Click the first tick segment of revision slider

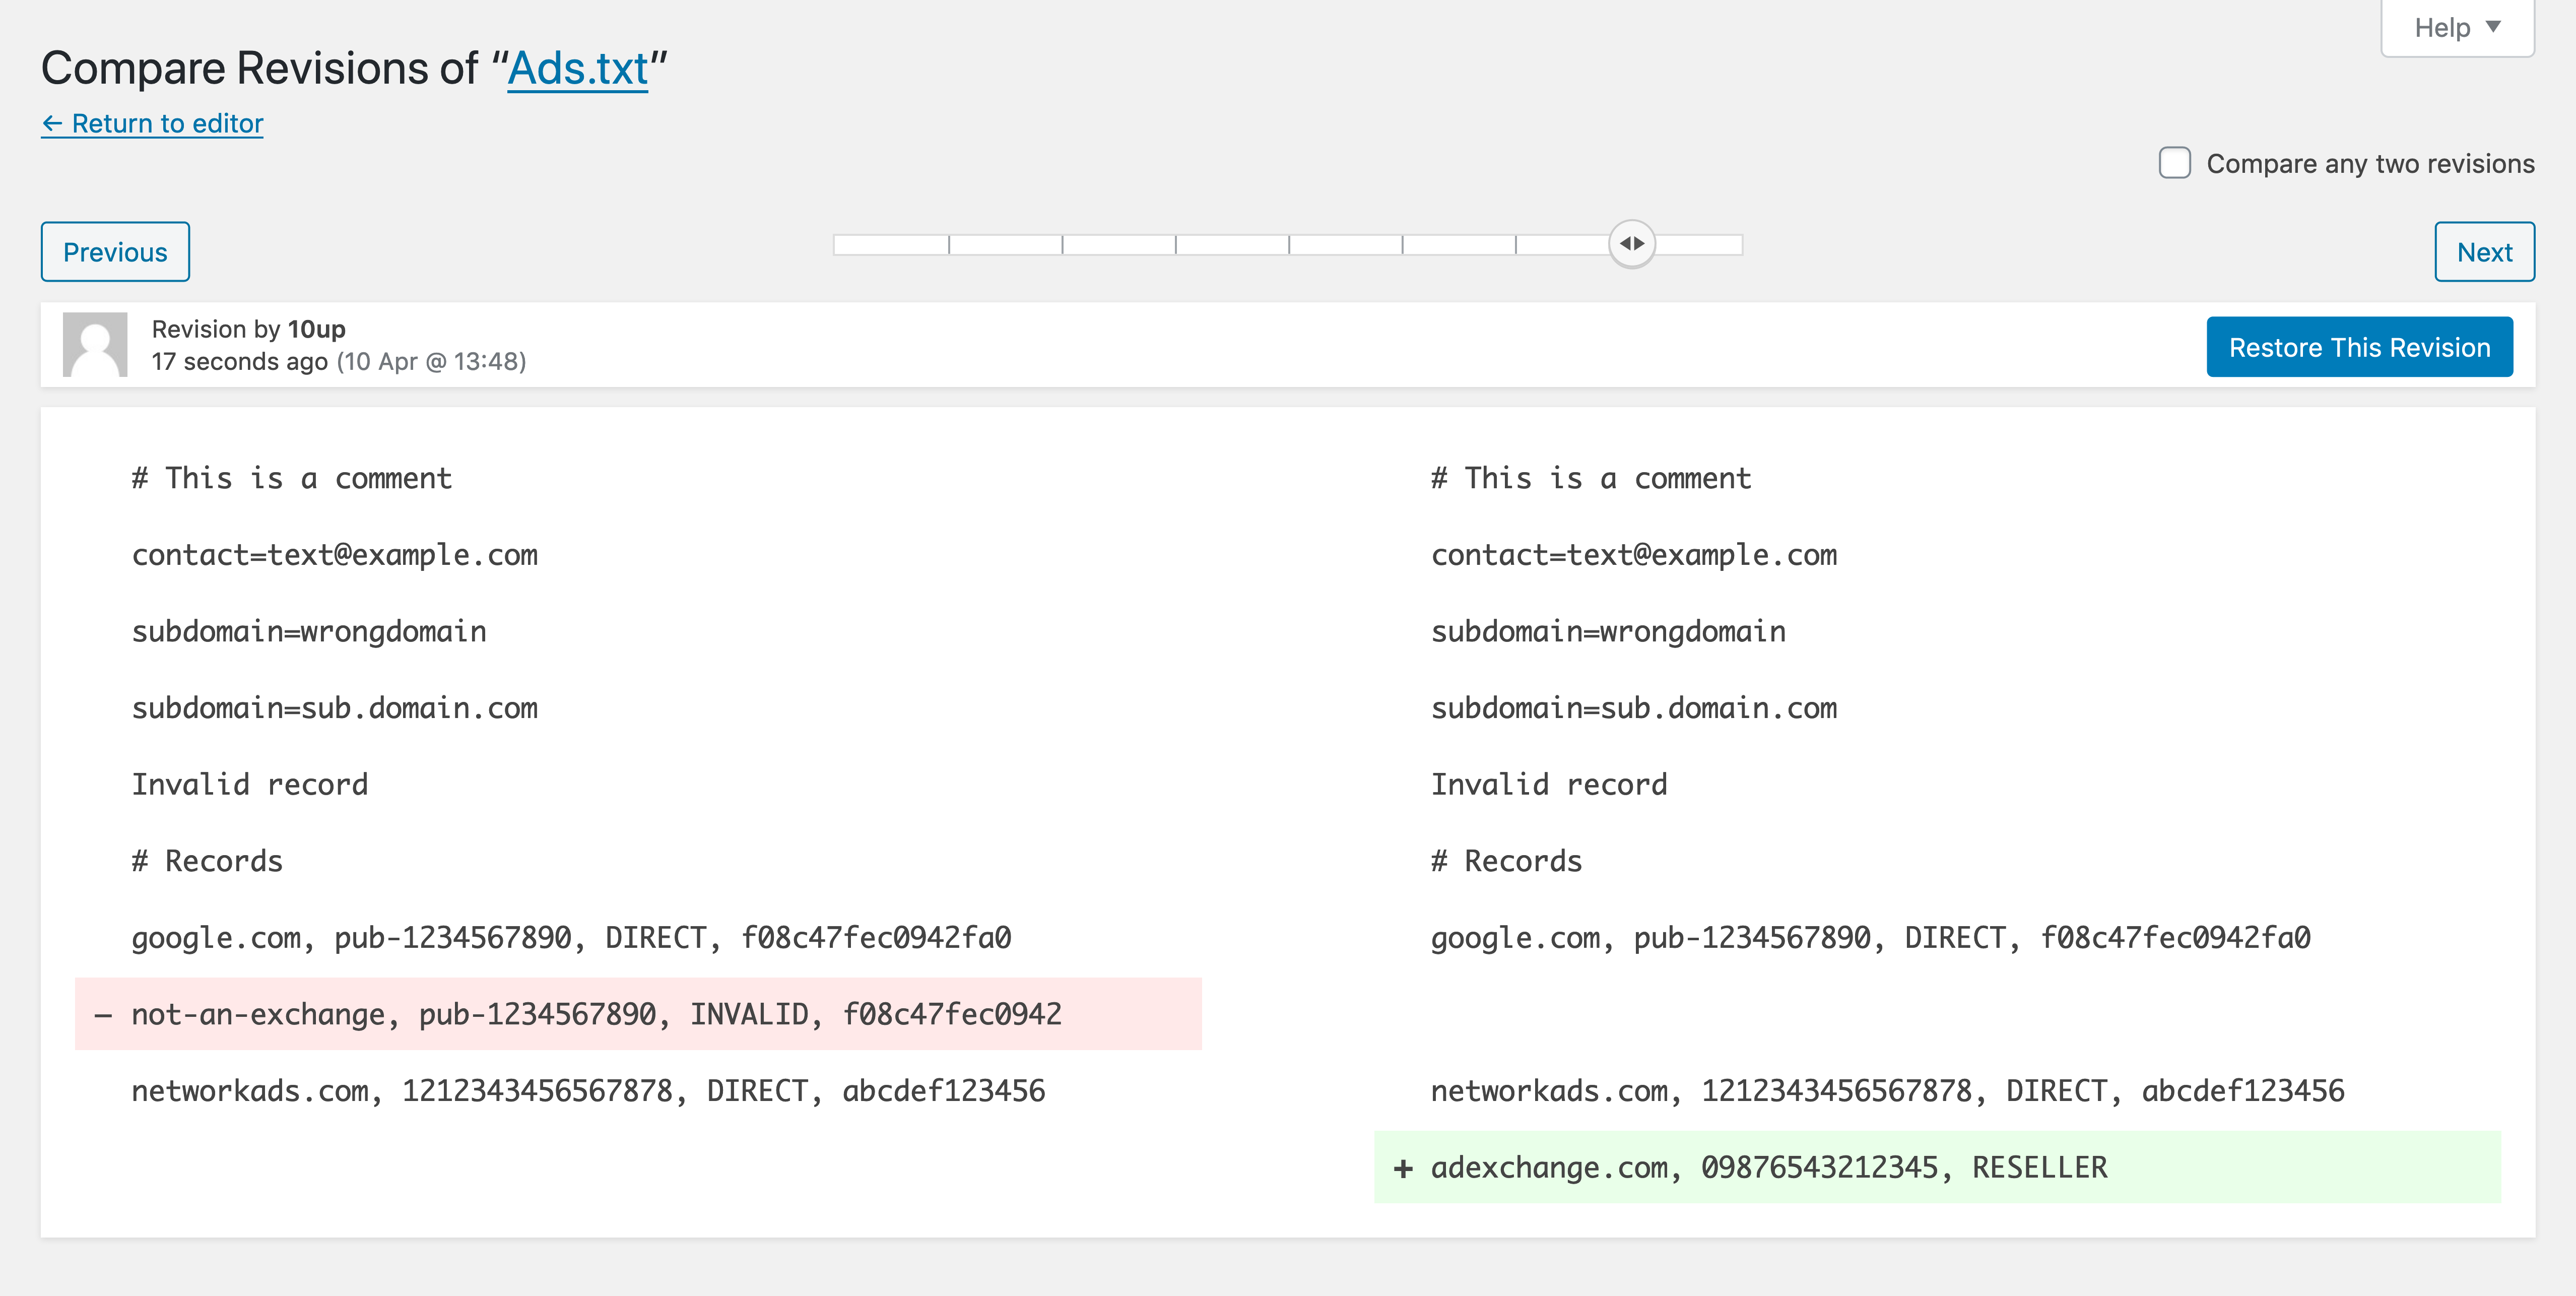(891, 245)
